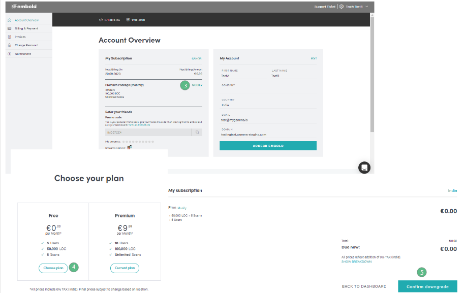Cancel the subscription via Cancel link
Screen dimensions: 464x293
[197, 58]
